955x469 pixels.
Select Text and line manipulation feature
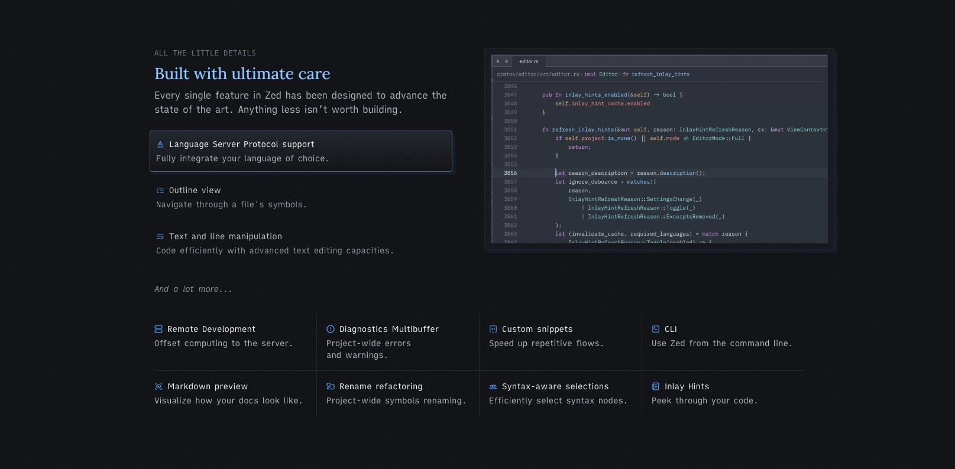click(301, 243)
